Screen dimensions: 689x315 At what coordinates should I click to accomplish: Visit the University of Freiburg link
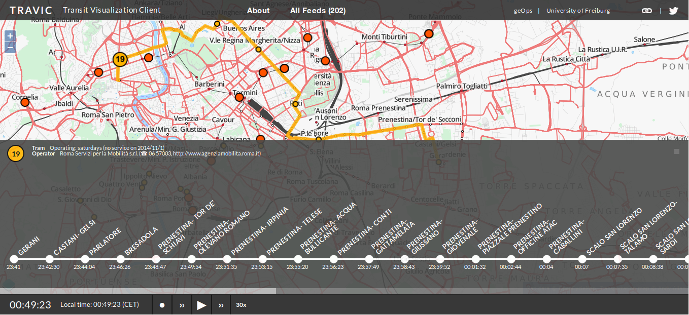coord(578,11)
